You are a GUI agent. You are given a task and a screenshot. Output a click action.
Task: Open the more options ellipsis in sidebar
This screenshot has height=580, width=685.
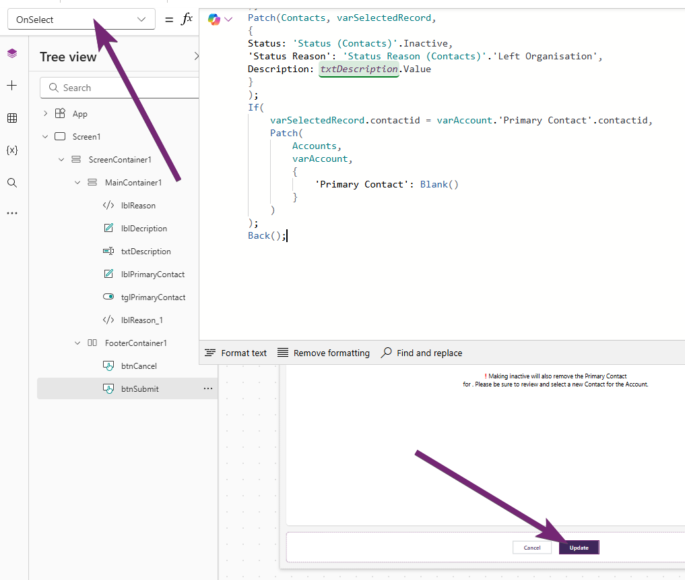point(12,213)
